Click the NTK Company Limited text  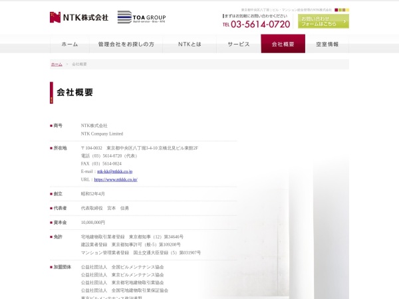tap(102, 134)
